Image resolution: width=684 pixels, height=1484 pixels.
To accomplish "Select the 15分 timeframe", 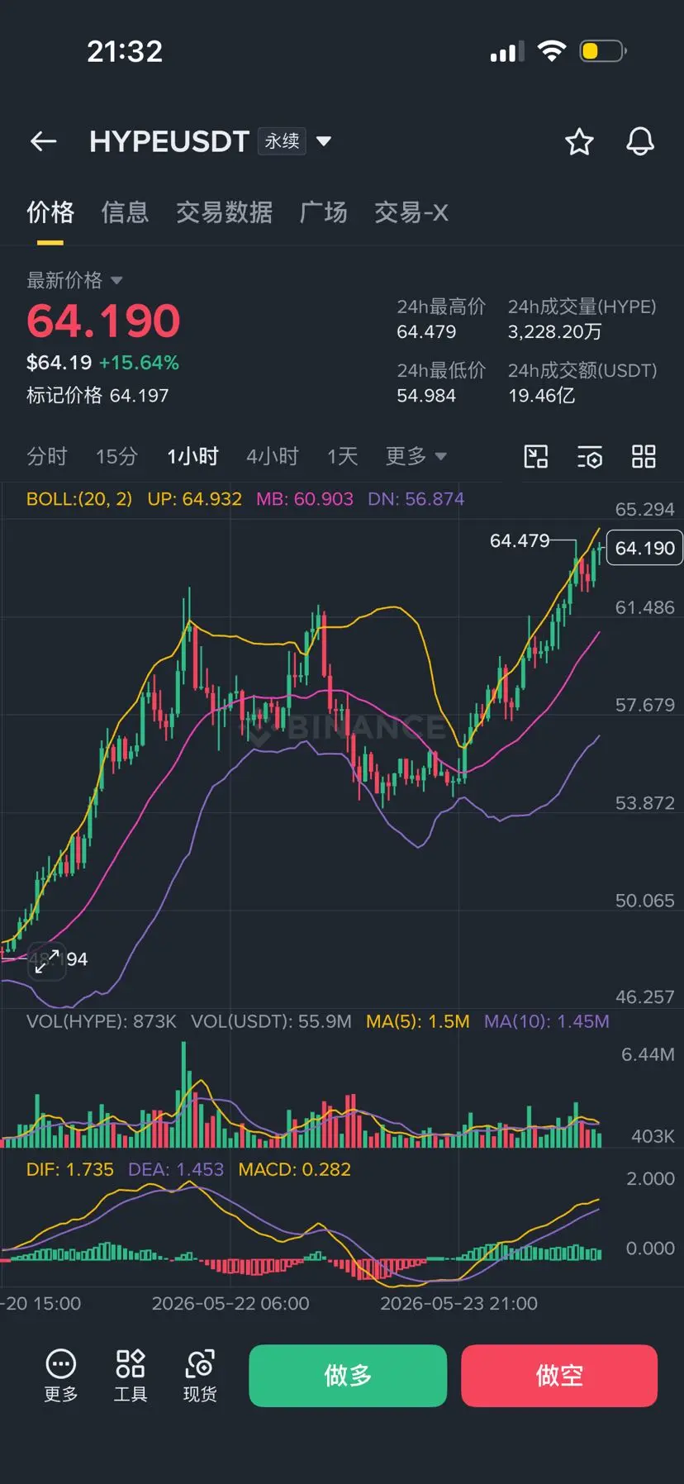I will click(116, 456).
